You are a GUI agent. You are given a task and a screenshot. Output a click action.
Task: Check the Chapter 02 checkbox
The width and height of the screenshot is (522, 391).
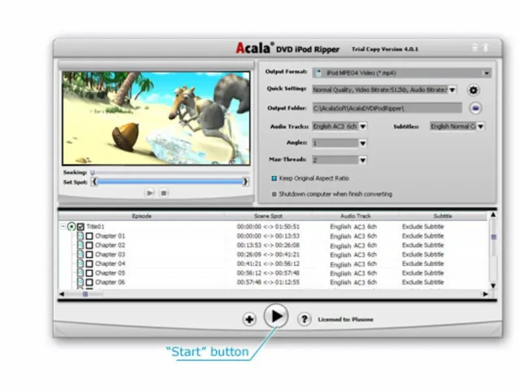coord(89,246)
